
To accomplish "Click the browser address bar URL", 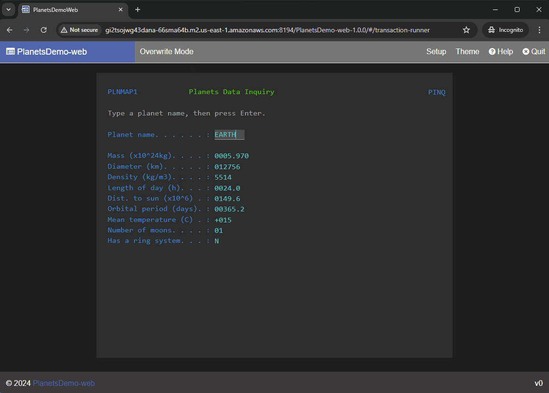I will [267, 30].
